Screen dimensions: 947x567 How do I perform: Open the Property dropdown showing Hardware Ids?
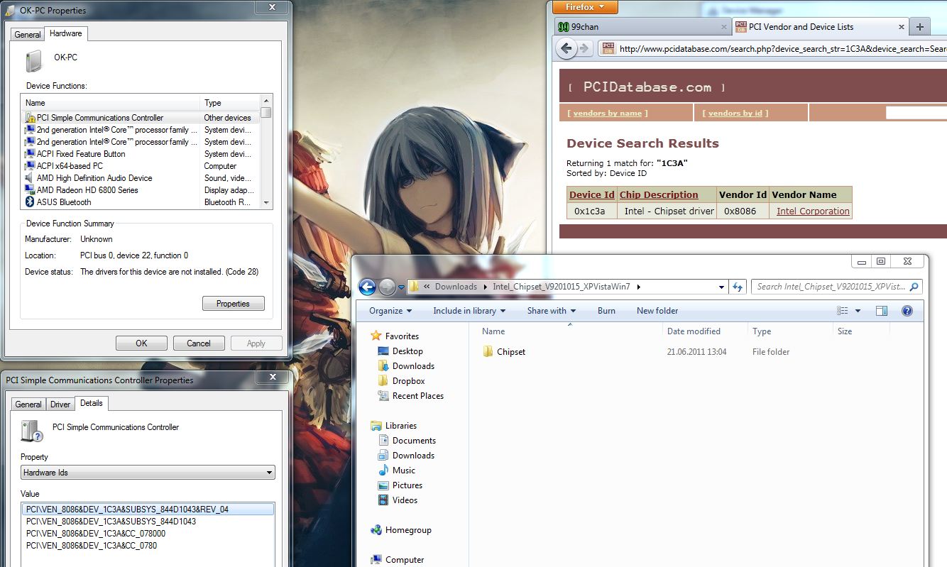(x=148, y=473)
